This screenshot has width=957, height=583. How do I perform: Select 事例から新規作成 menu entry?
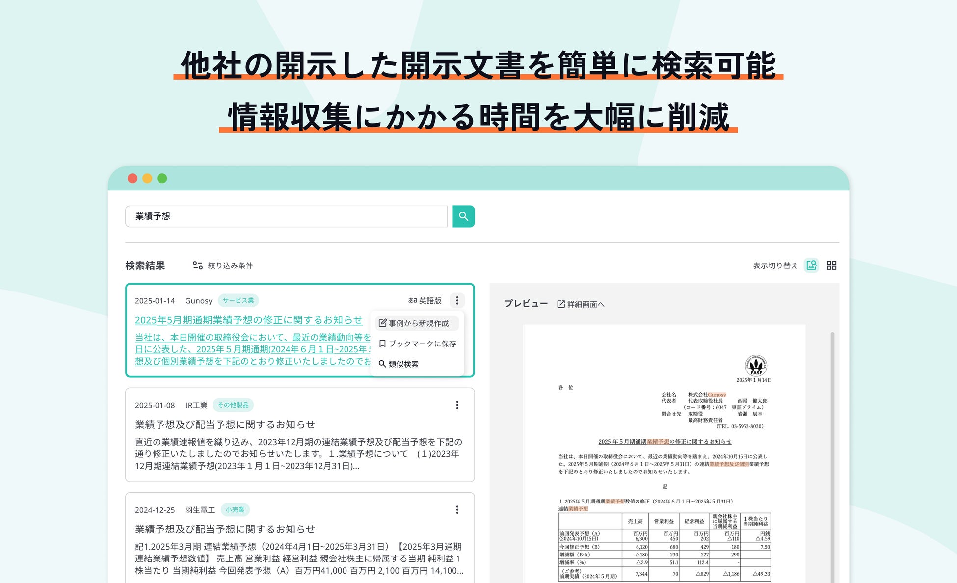(417, 323)
